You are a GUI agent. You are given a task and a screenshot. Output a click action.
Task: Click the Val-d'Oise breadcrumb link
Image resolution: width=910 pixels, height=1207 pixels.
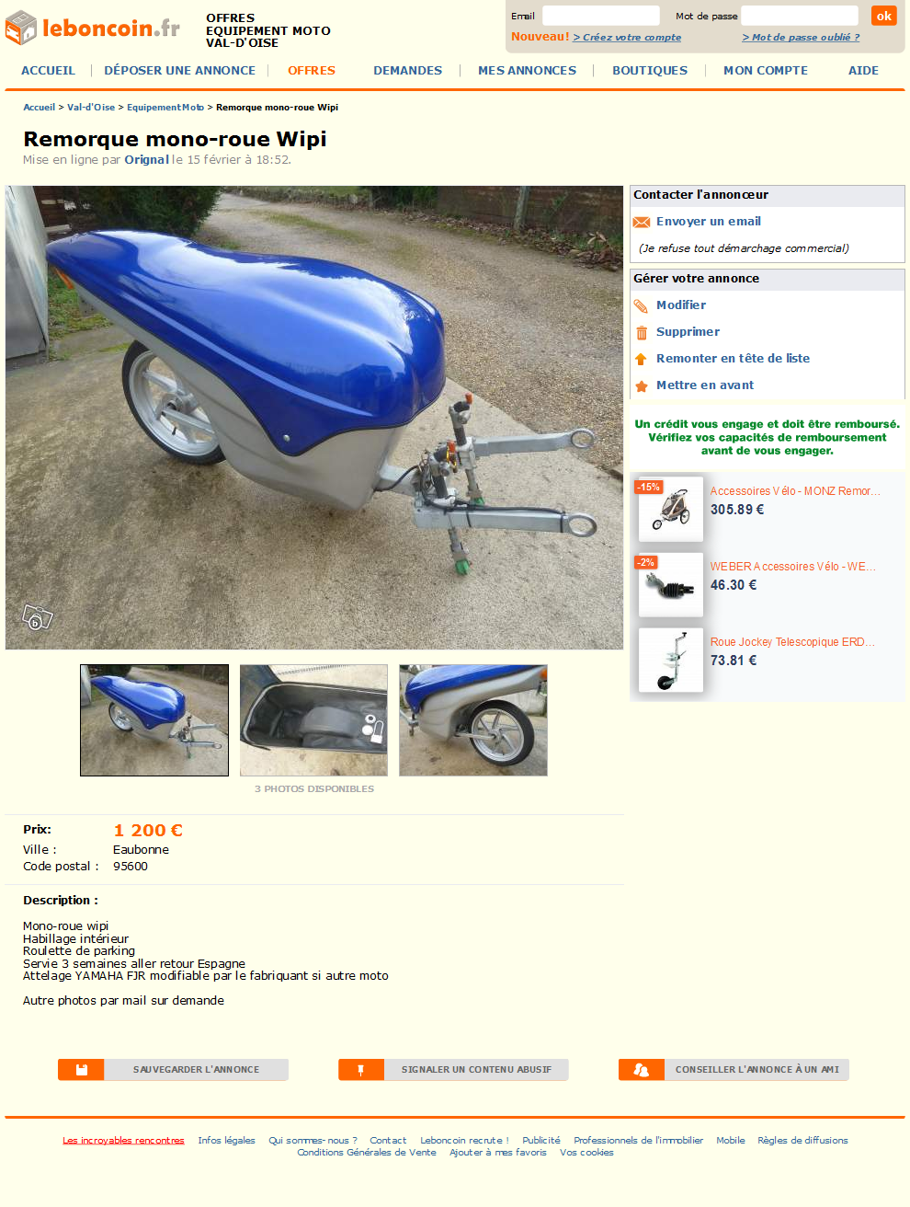tap(91, 108)
